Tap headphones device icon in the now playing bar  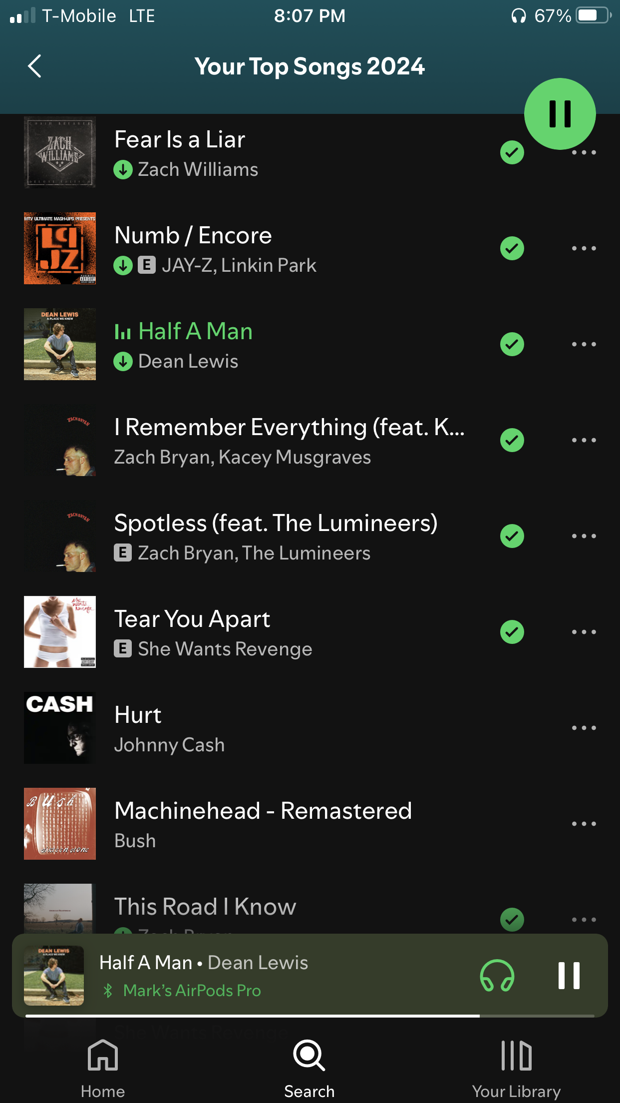pyautogui.click(x=497, y=976)
